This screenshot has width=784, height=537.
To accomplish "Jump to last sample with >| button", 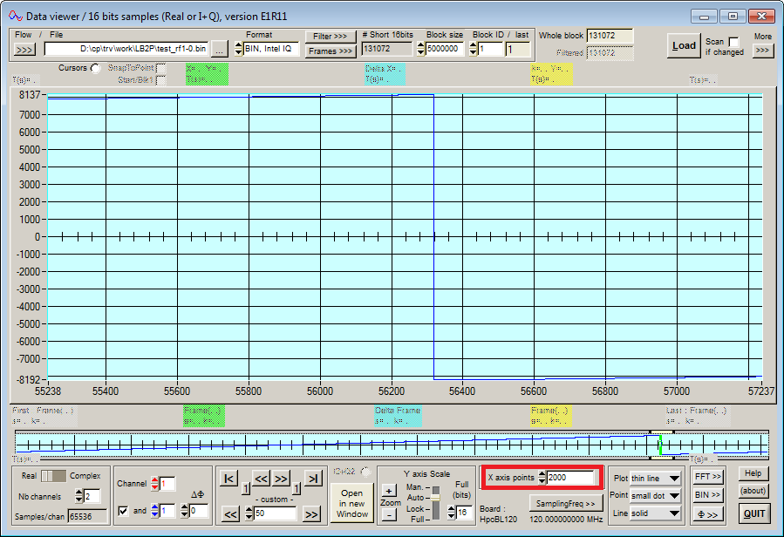I will click(x=313, y=479).
